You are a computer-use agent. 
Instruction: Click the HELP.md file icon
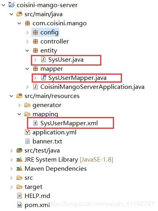pos(19,196)
